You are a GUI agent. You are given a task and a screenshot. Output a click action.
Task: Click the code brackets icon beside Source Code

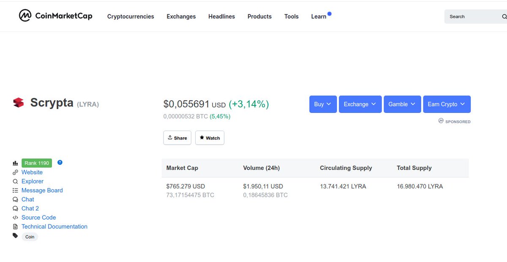click(15, 218)
